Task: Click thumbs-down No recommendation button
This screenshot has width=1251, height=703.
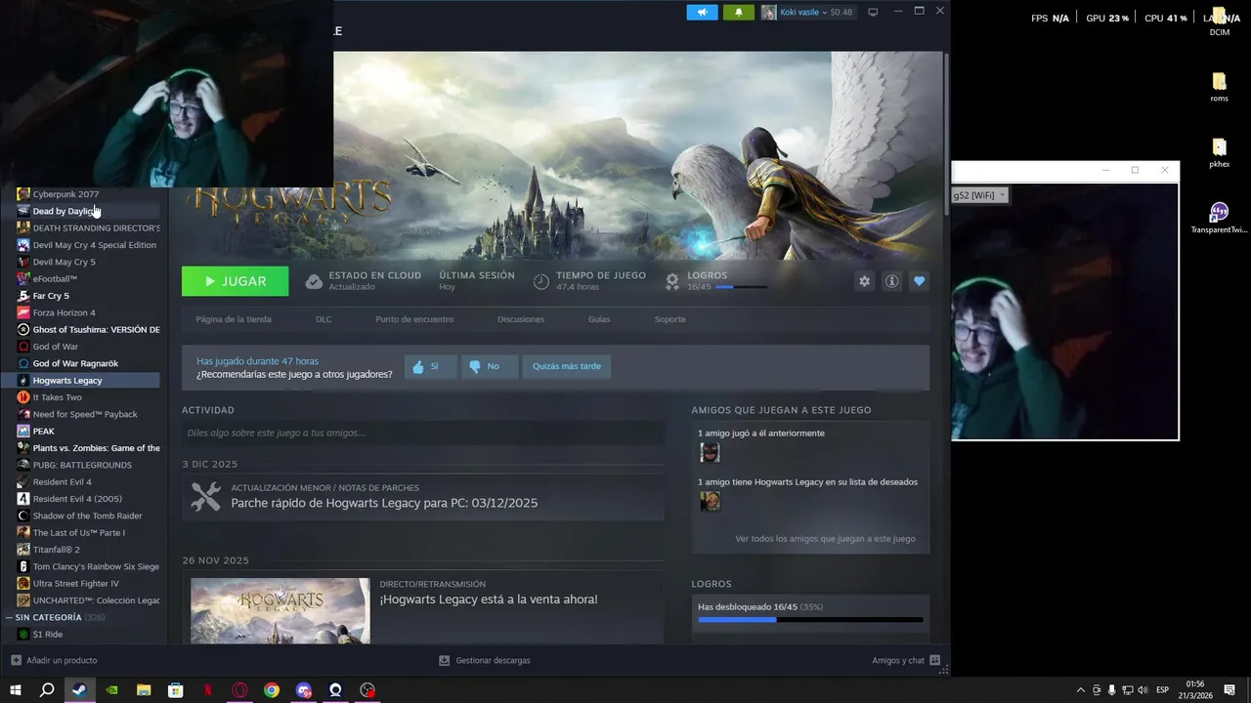Action: (x=489, y=366)
